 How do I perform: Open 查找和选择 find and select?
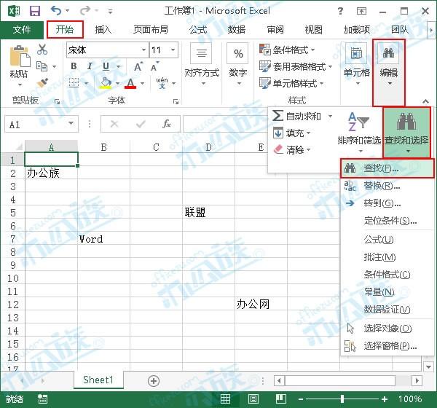[x=406, y=132]
